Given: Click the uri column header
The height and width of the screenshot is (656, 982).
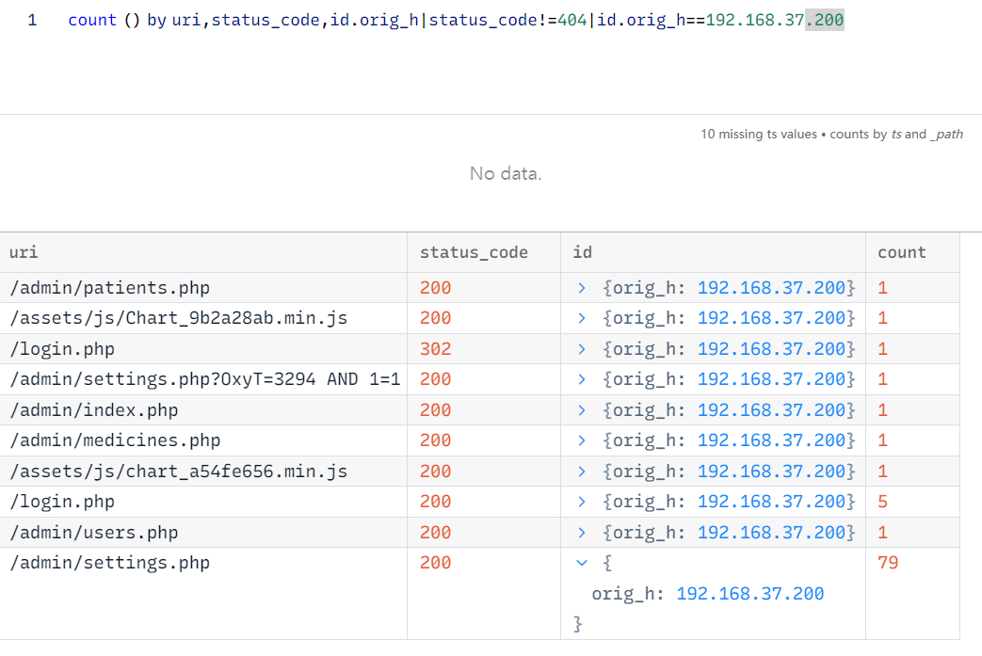Looking at the screenshot, I should pos(24,252).
